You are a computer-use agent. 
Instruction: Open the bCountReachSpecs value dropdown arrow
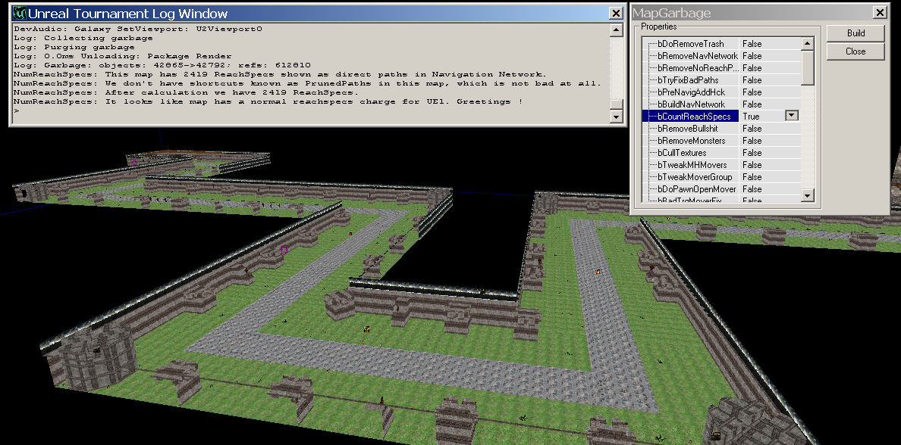coord(792,116)
